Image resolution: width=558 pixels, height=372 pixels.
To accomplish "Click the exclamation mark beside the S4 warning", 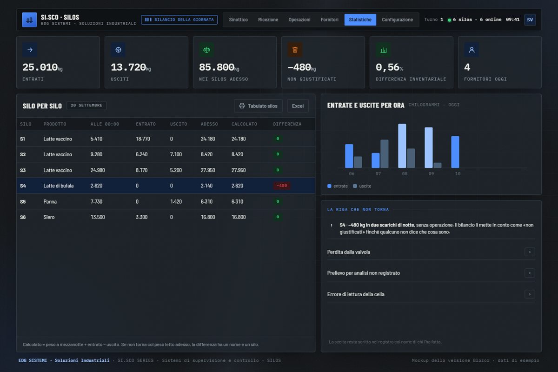I will pyautogui.click(x=332, y=225).
